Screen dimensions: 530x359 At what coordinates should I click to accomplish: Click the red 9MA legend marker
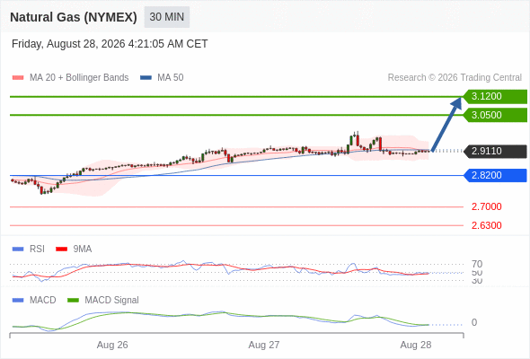[x=61, y=250]
